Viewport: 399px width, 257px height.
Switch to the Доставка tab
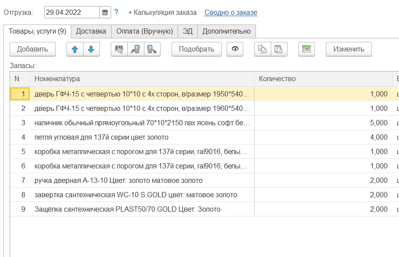click(x=91, y=31)
